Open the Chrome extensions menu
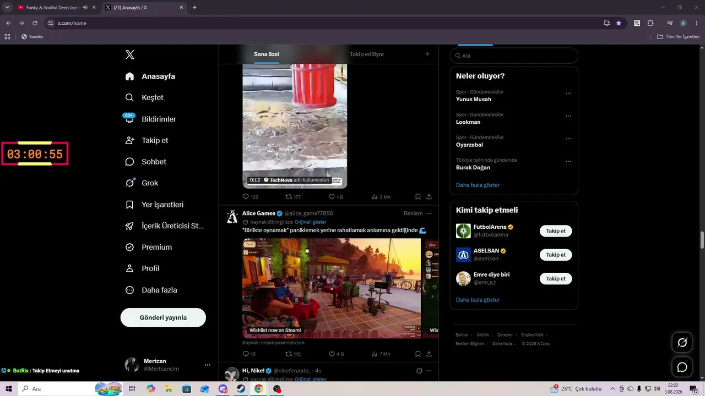 coord(650,23)
